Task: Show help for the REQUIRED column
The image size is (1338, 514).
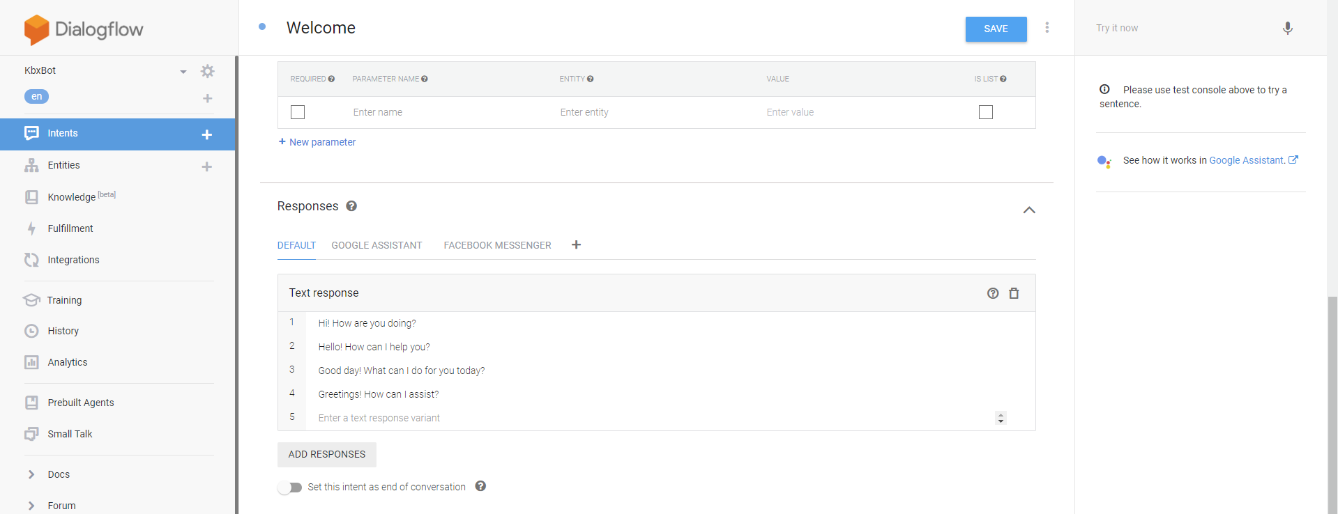Action: 331,79
